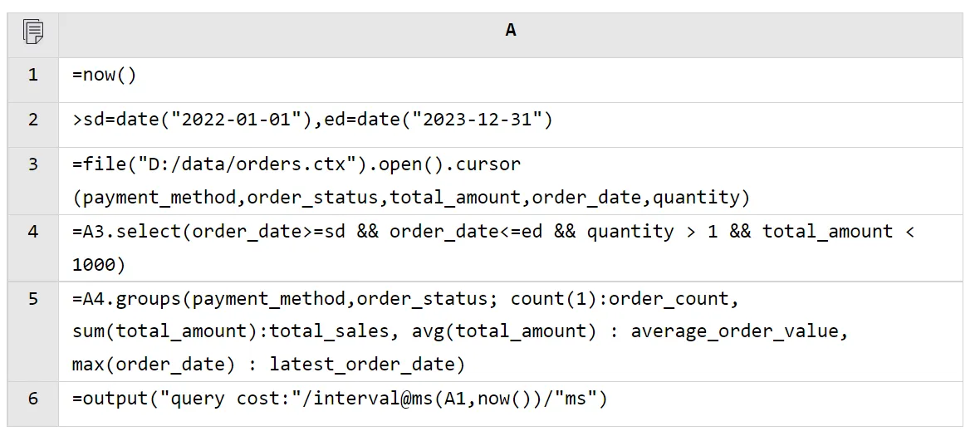Click the wrapped '1000)' text in row 4
The image size is (980, 441).
pyautogui.click(x=99, y=265)
